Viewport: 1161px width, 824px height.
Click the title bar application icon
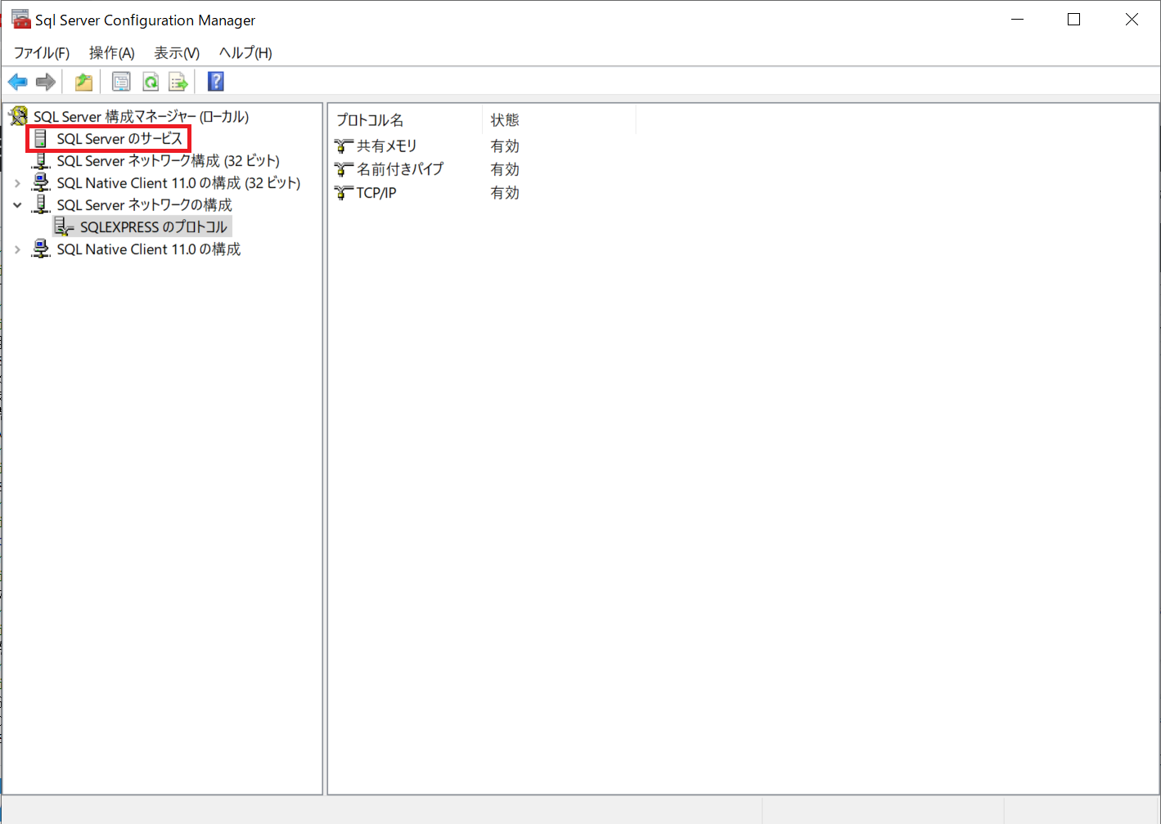(x=20, y=20)
